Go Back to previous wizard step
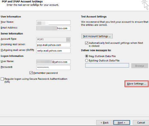The image size is (149, 126). [x=105, y=123]
